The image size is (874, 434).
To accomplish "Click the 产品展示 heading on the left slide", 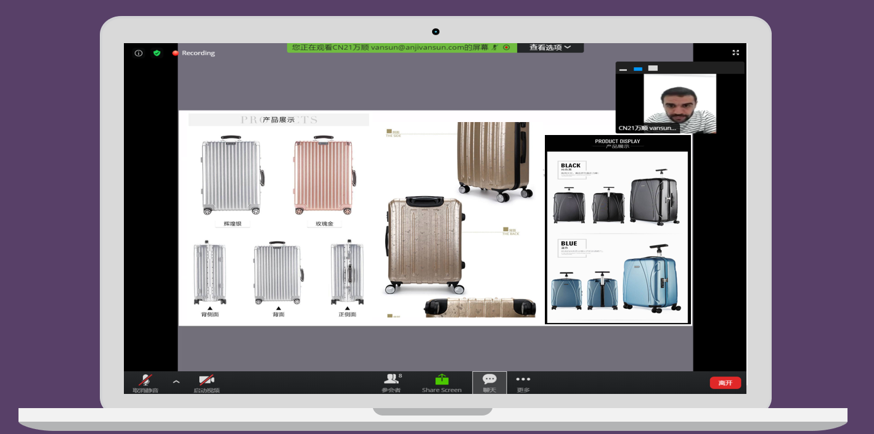I will click(279, 120).
